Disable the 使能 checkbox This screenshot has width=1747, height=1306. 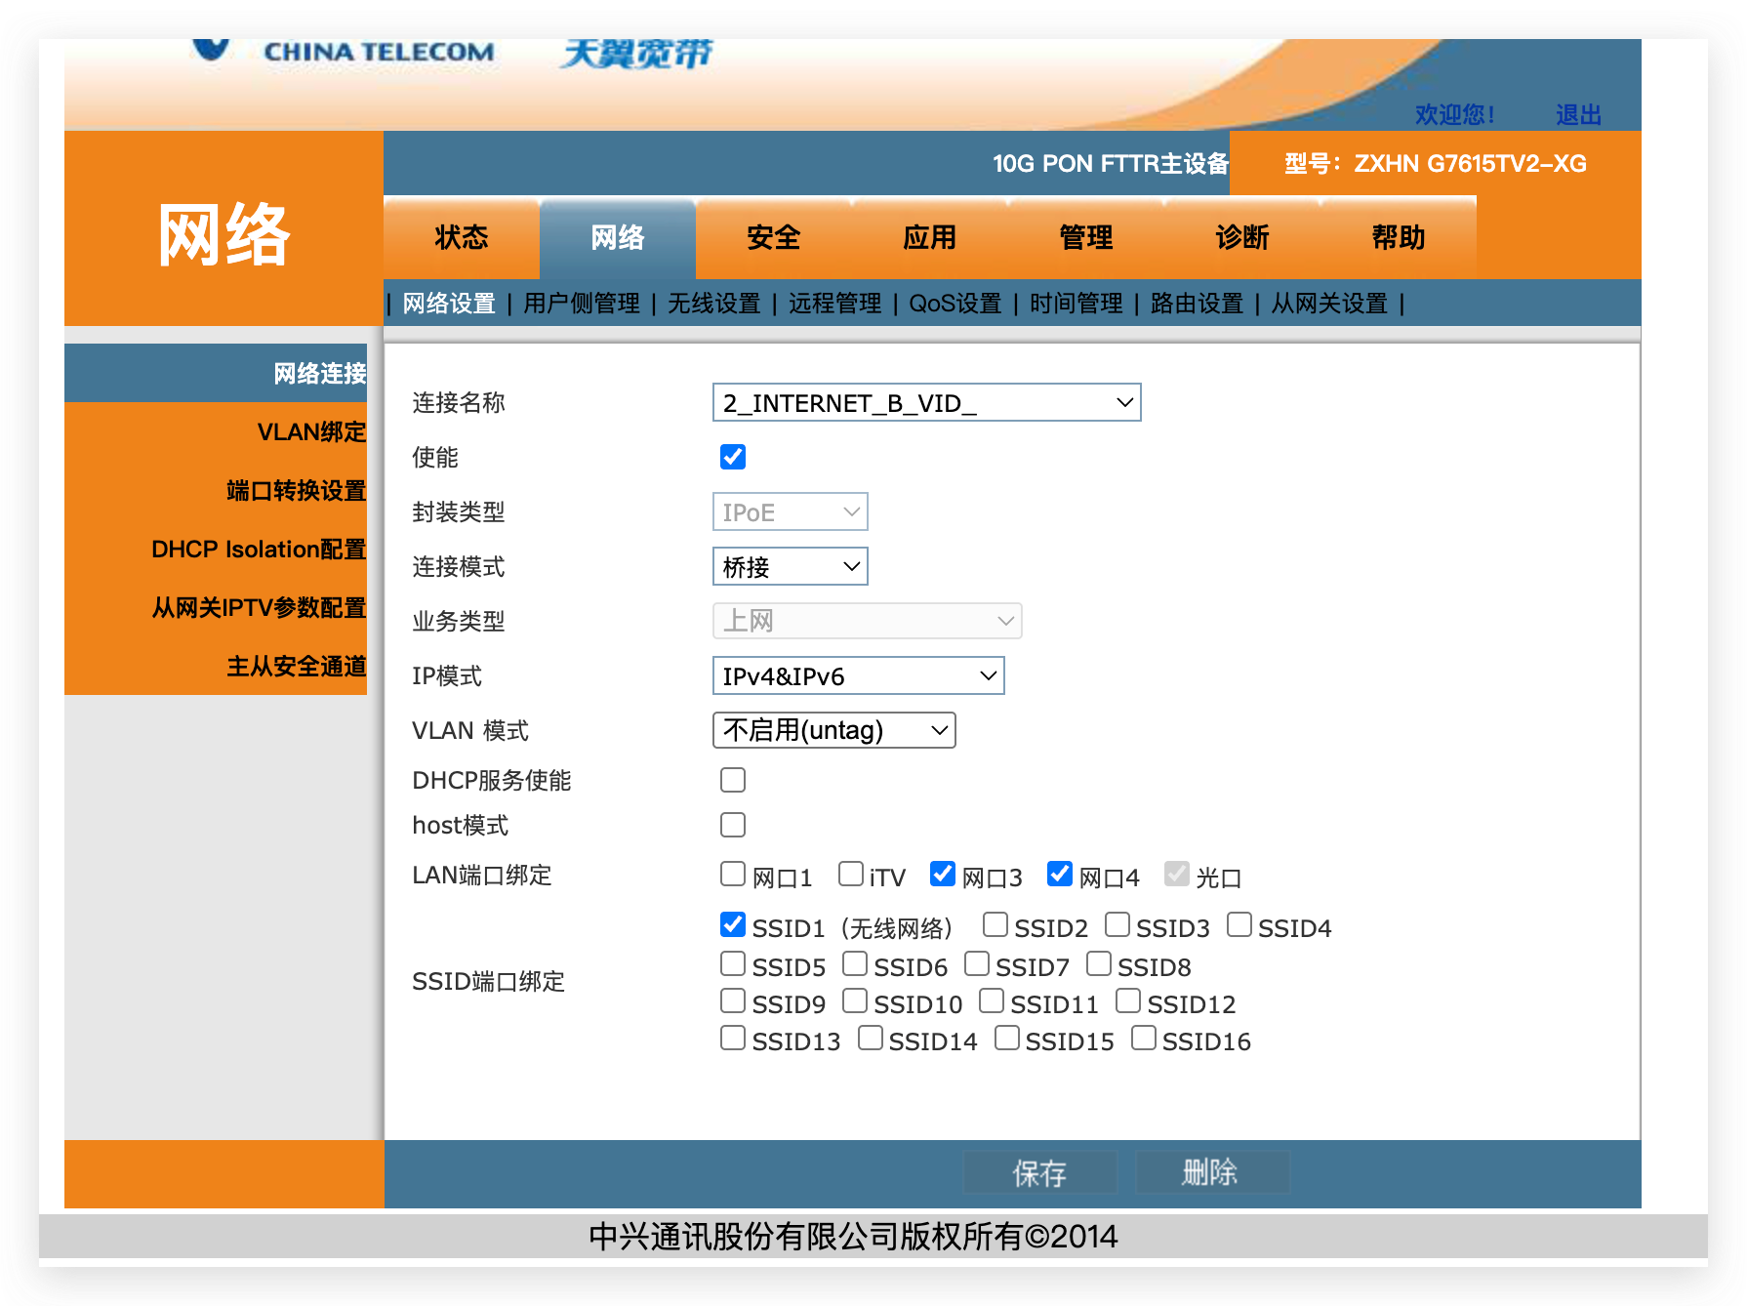click(x=732, y=456)
